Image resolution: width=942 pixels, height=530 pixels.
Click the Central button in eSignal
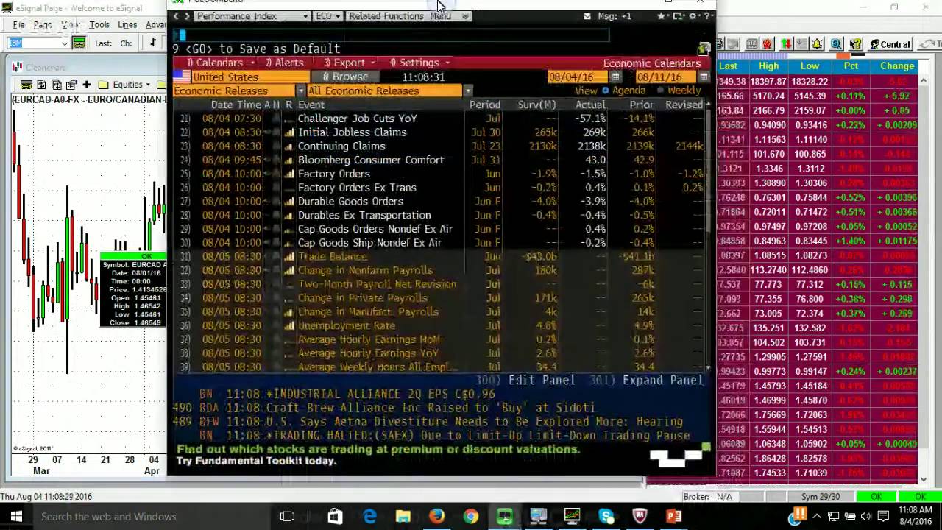[x=889, y=44]
